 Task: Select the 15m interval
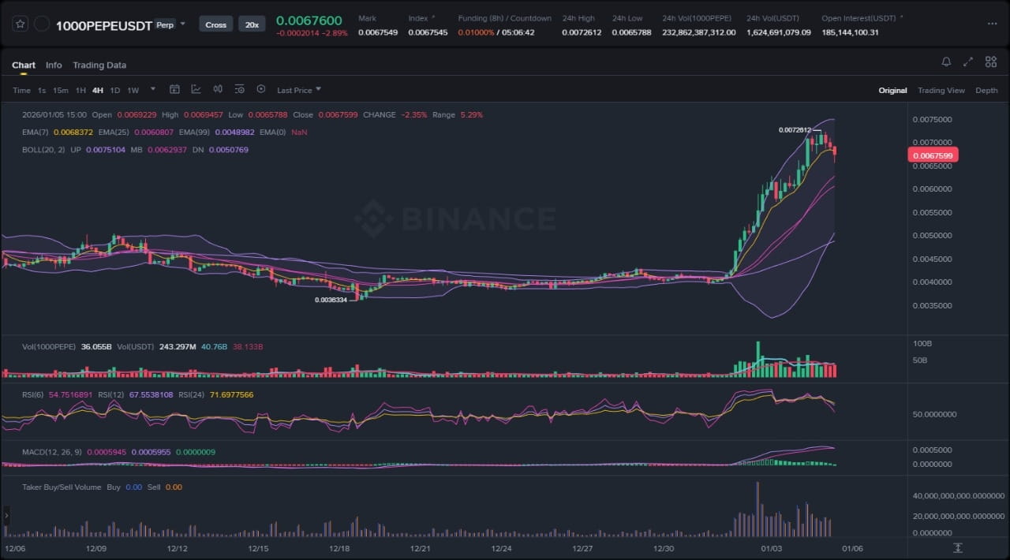pyautogui.click(x=61, y=90)
